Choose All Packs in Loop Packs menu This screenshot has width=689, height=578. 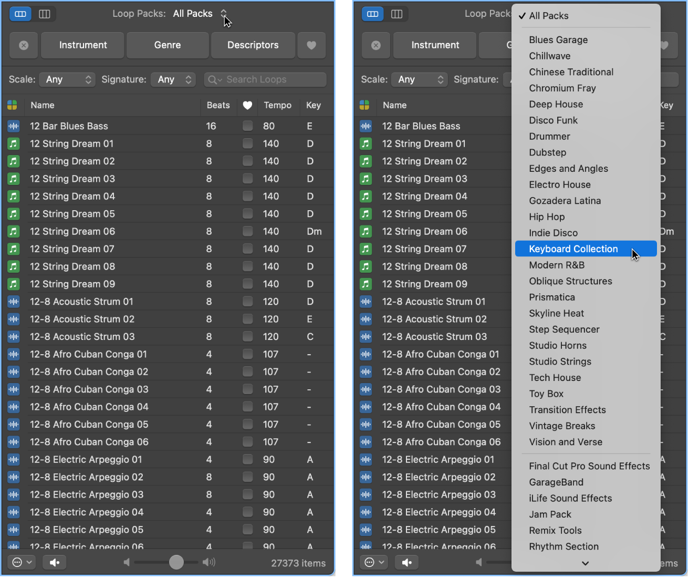pos(586,16)
